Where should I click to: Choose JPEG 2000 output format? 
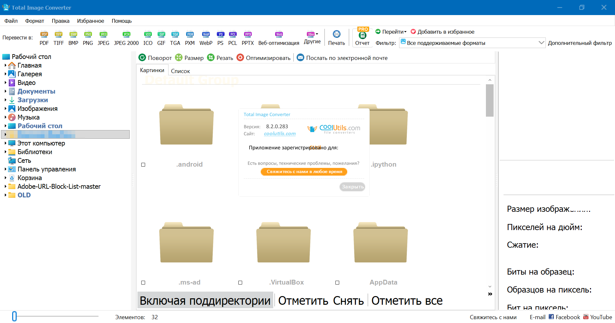tap(126, 38)
